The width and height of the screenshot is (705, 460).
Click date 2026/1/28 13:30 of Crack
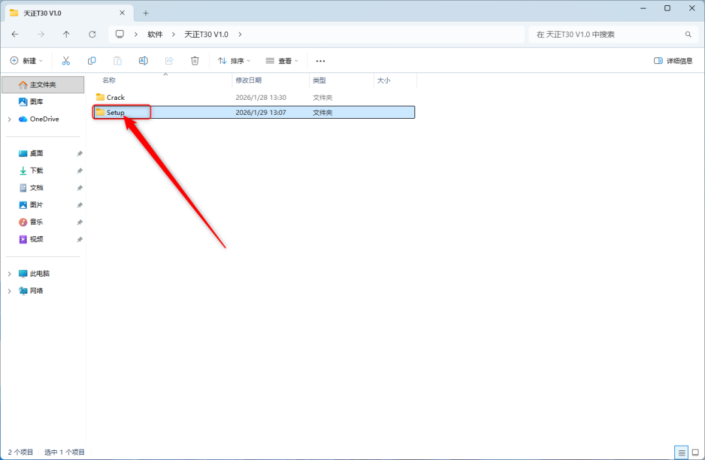coord(260,97)
